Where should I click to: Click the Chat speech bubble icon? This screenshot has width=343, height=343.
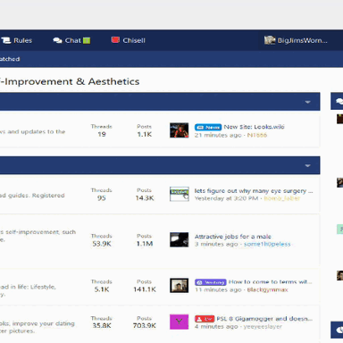pyautogui.click(x=57, y=40)
